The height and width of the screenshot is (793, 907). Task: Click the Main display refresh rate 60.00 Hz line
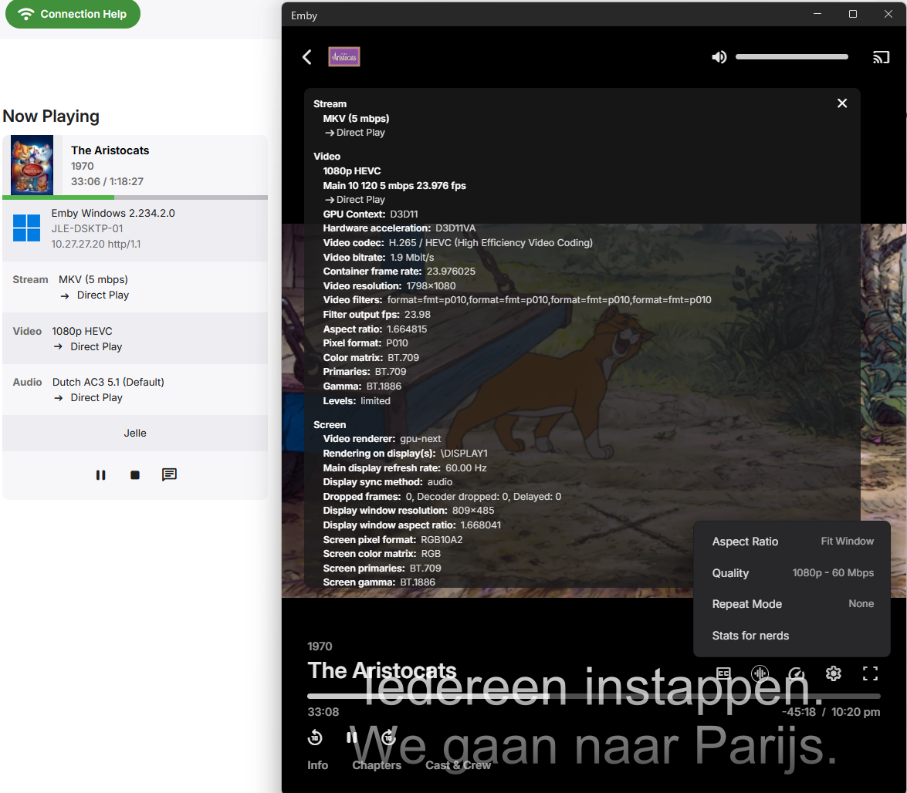405,467
